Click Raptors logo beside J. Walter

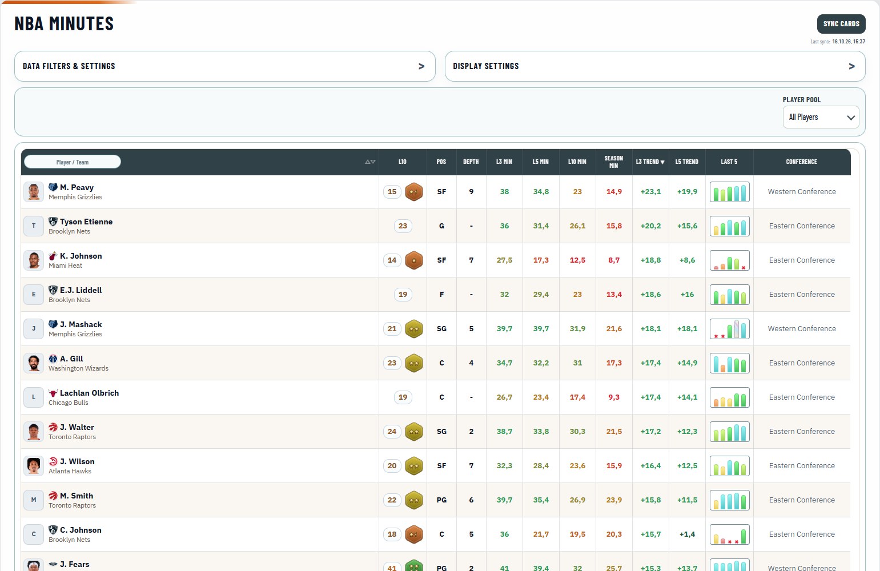(x=53, y=427)
